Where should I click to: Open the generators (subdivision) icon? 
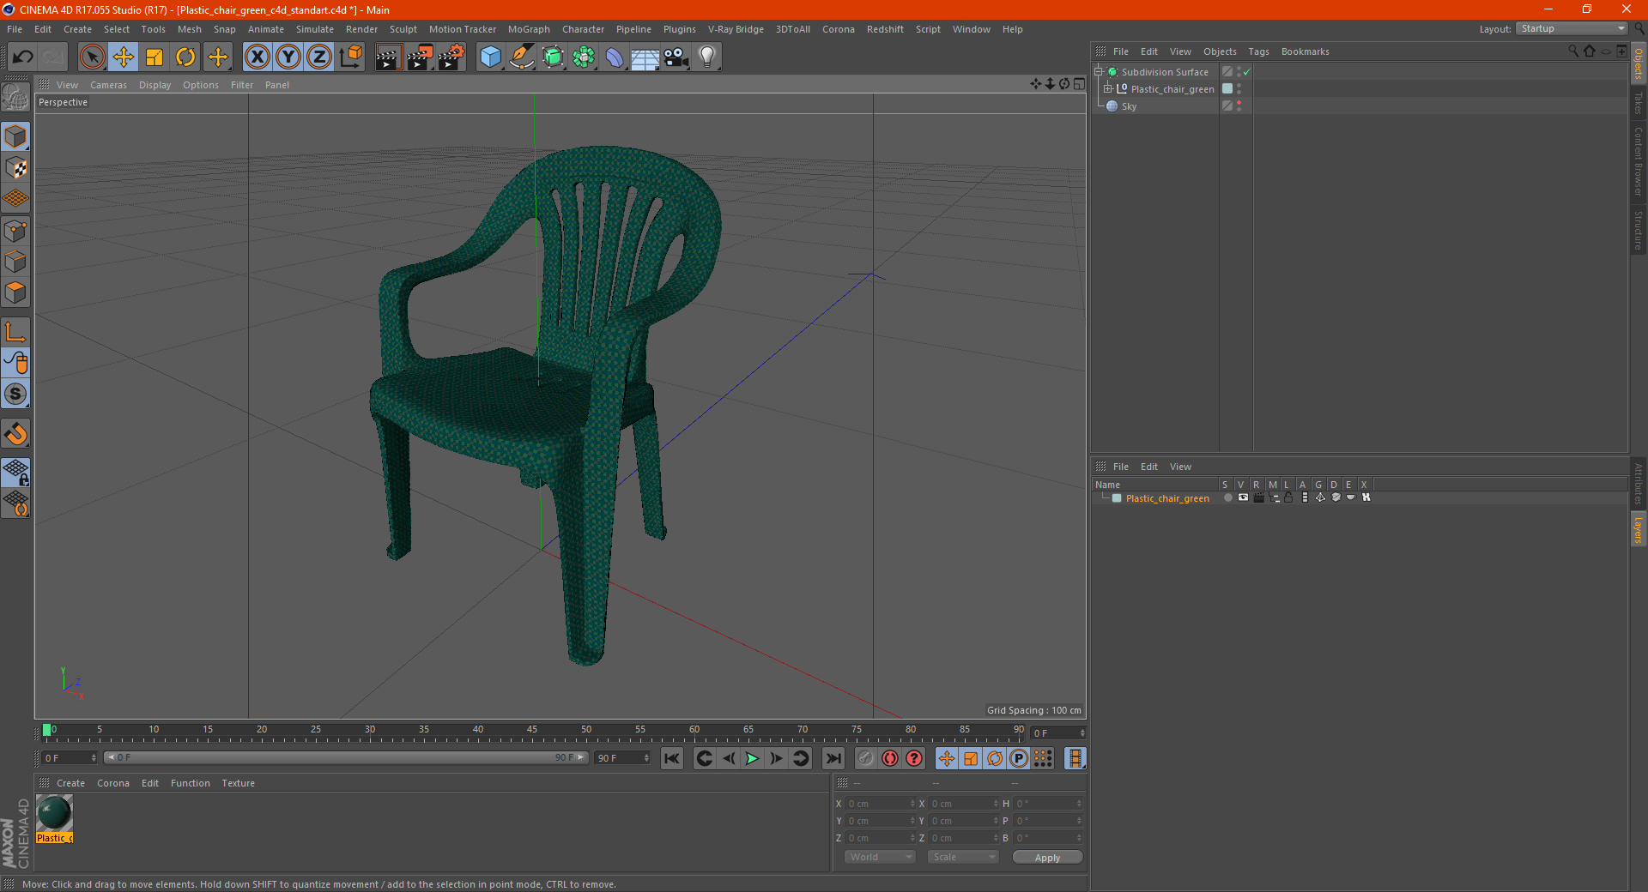(x=553, y=57)
